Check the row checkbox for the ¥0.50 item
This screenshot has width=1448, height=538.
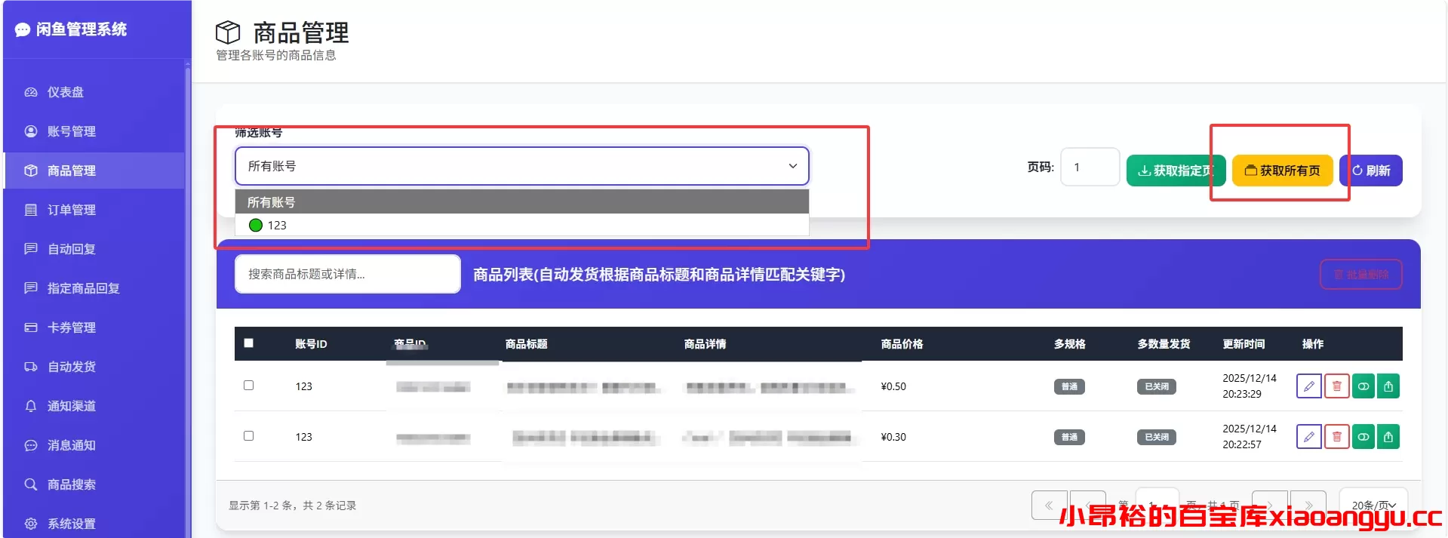248,386
